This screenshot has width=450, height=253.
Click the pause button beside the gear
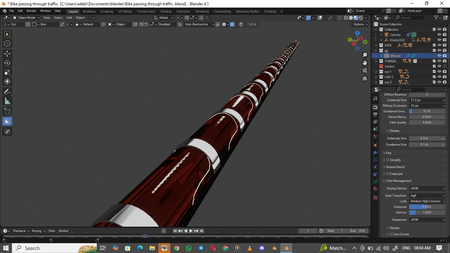[x=232, y=24]
